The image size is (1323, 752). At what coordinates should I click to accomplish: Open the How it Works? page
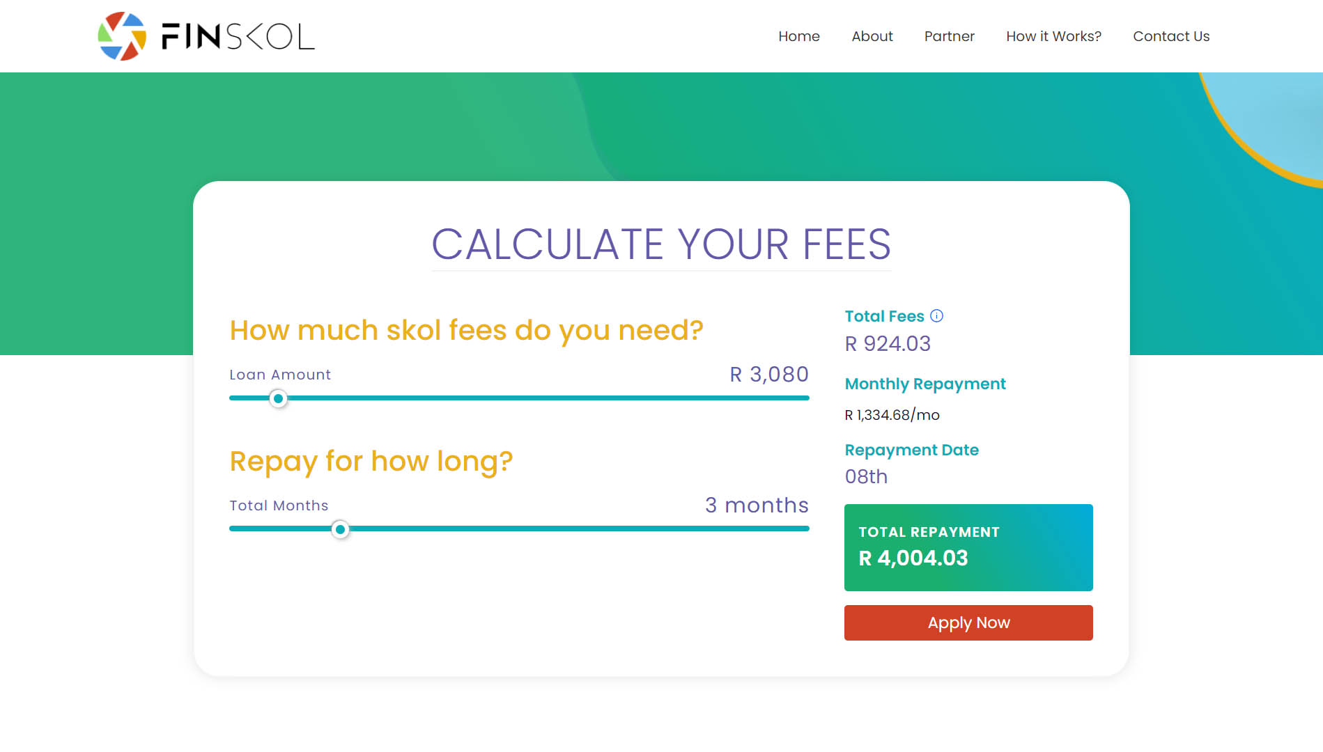1053,36
